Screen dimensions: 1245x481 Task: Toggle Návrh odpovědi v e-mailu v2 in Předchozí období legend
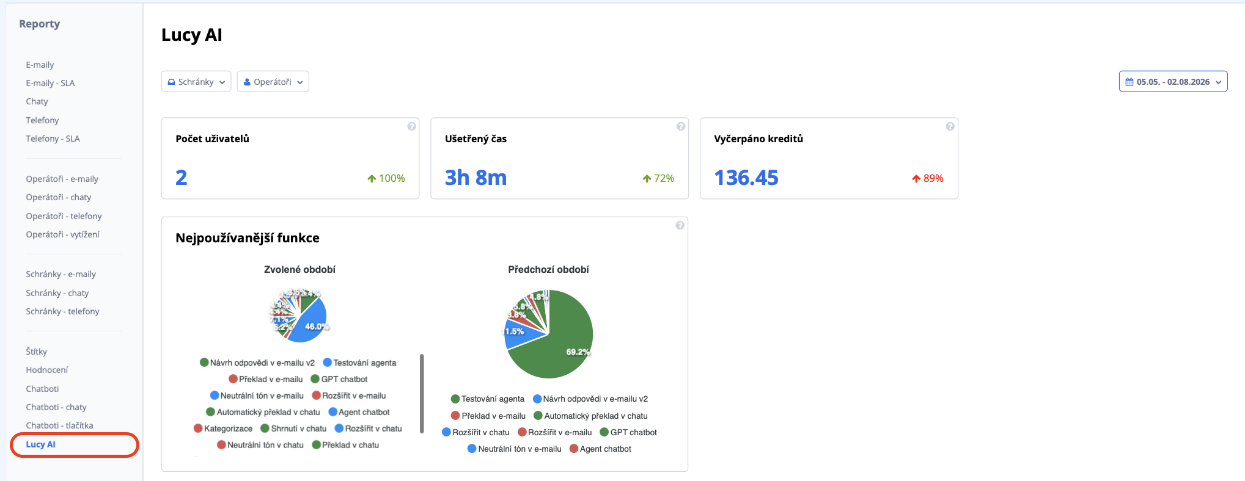pos(590,399)
